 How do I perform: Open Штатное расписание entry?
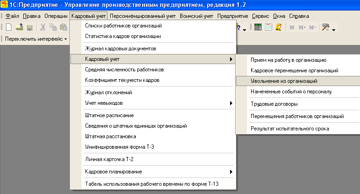[153, 115]
